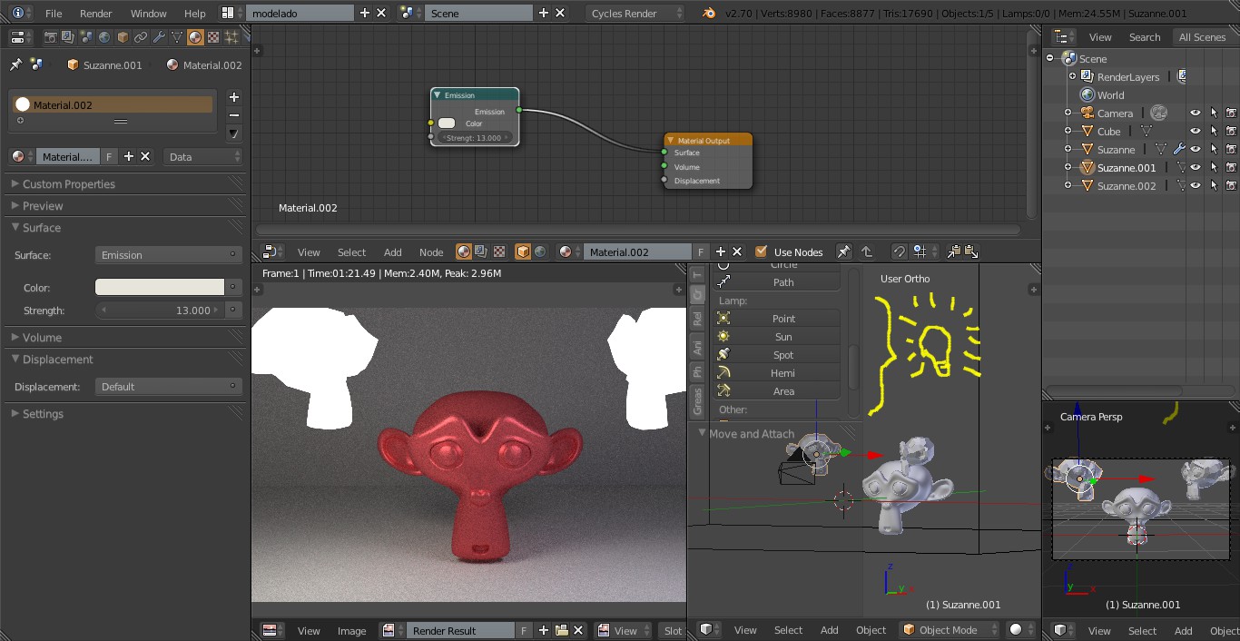Add a Path curve from the tool shelf
The height and width of the screenshot is (641, 1240).
coord(777,282)
